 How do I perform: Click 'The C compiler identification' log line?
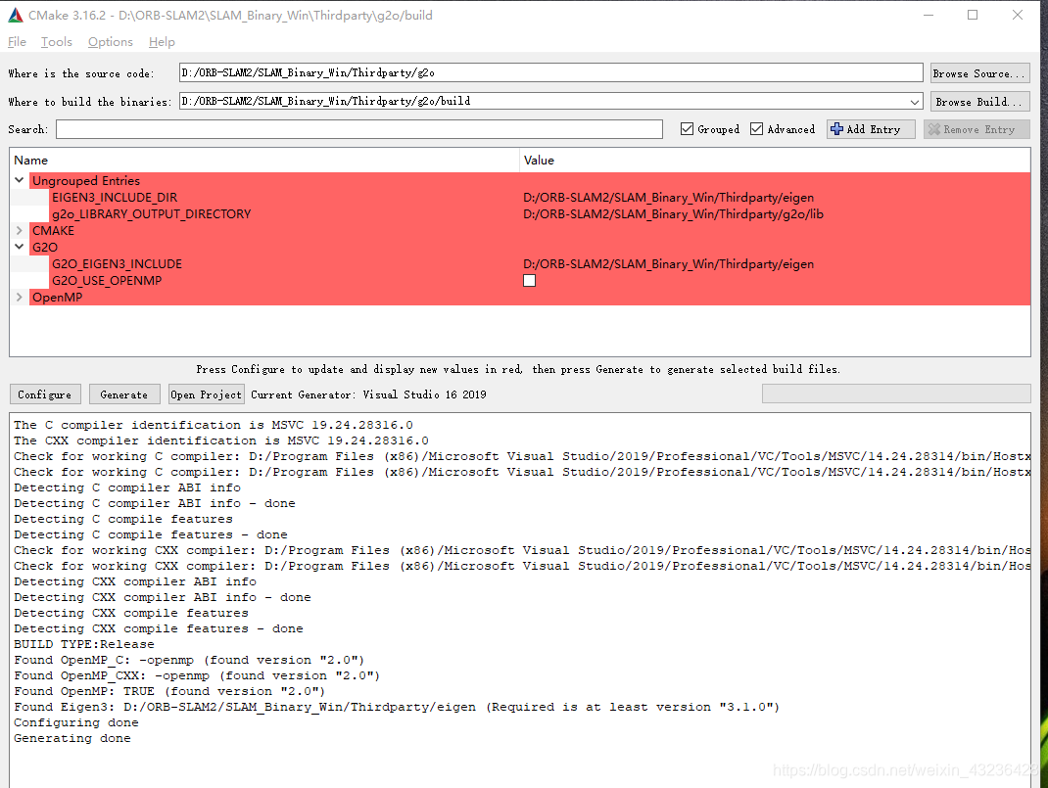(x=214, y=425)
